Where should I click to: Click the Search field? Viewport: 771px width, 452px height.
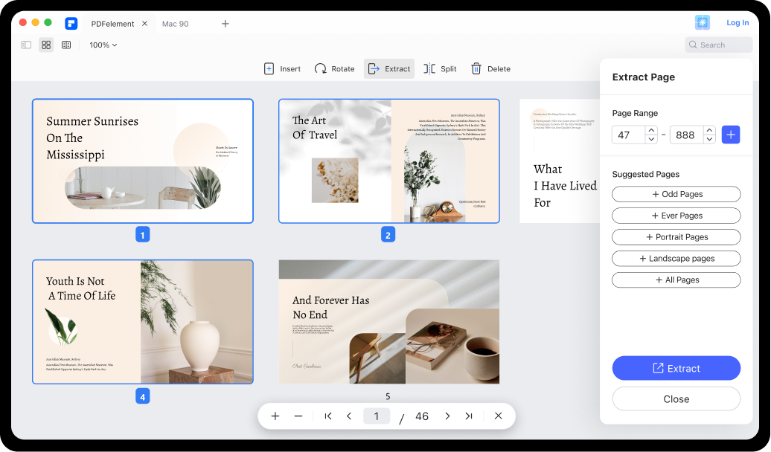coord(719,45)
